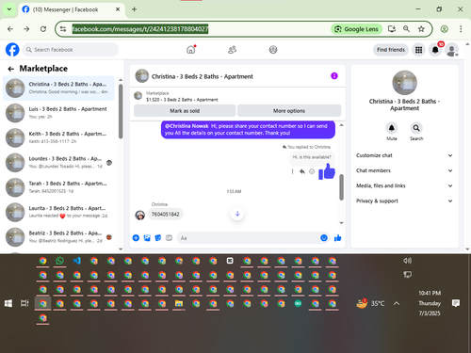471x353 pixels.
Task: Click the Facebook logo icon
Action: pyautogui.click(x=12, y=50)
